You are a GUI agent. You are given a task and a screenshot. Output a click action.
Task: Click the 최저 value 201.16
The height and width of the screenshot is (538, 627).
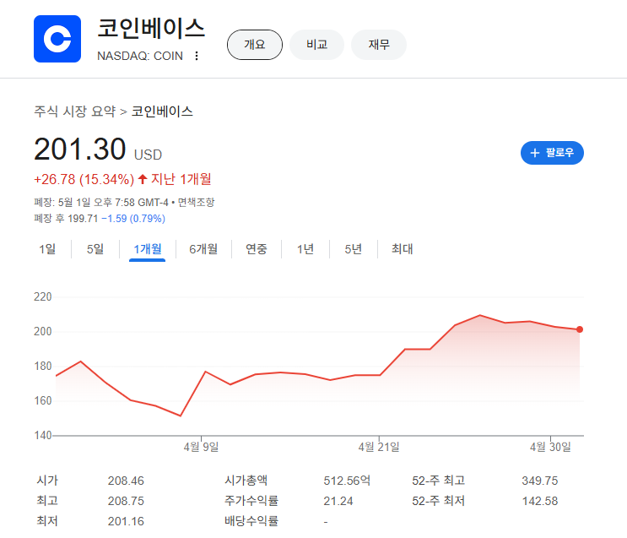pyautogui.click(x=126, y=521)
